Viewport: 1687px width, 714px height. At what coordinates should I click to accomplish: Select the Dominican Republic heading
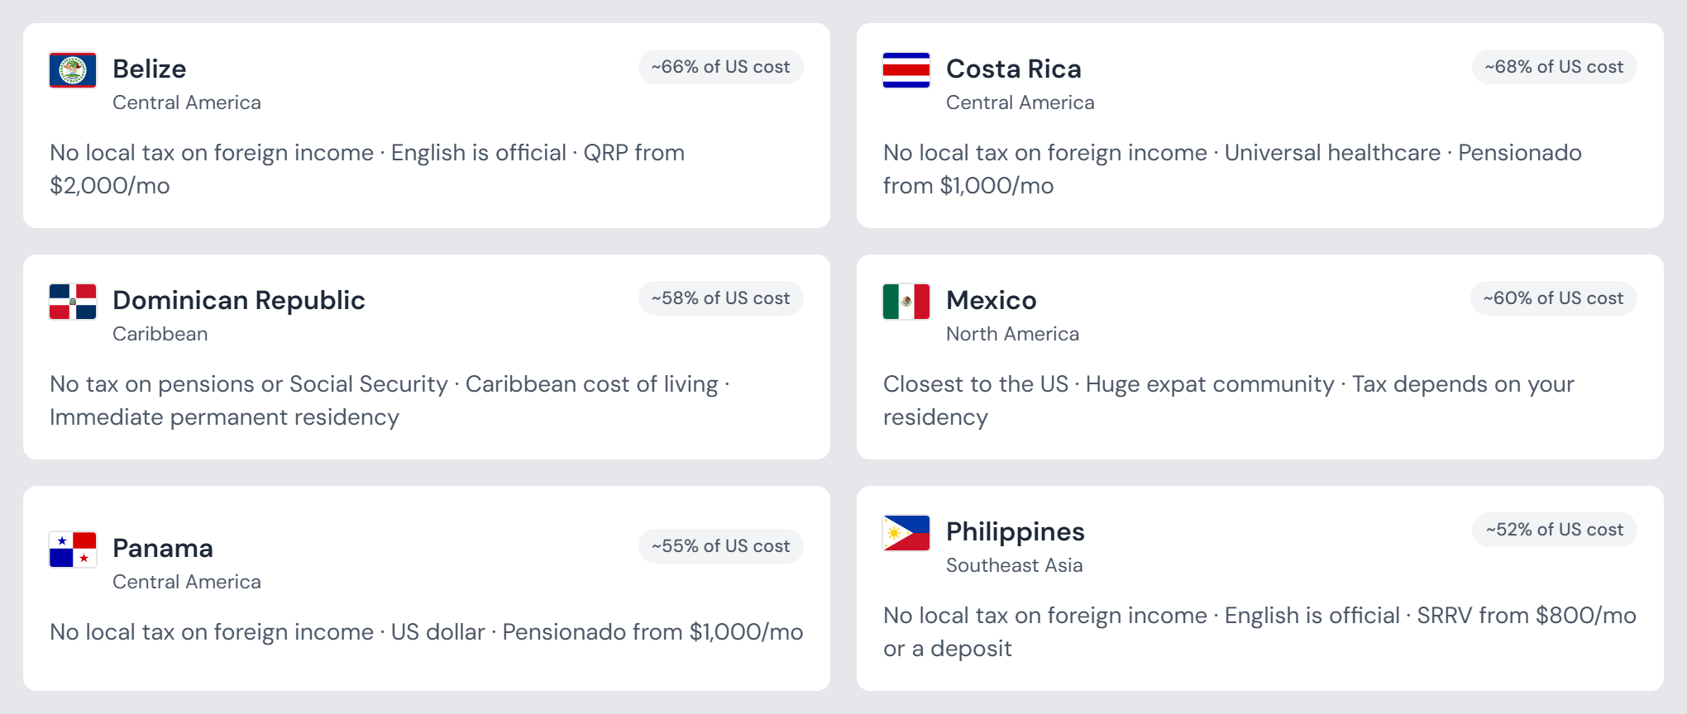239,300
